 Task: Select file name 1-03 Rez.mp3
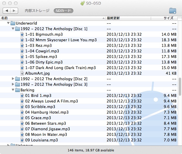39,45
